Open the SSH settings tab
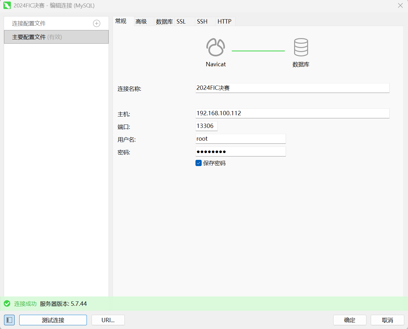 pyautogui.click(x=202, y=21)
